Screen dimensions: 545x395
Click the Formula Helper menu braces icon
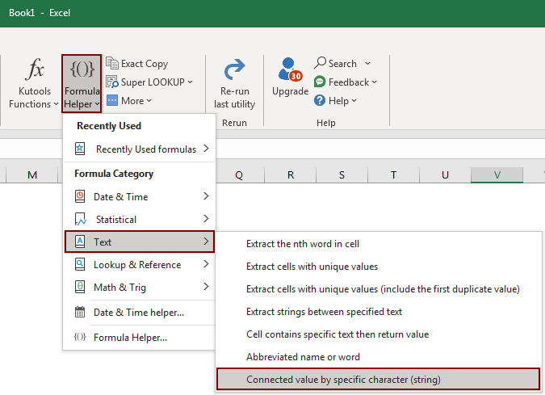(x=80, y=337)
